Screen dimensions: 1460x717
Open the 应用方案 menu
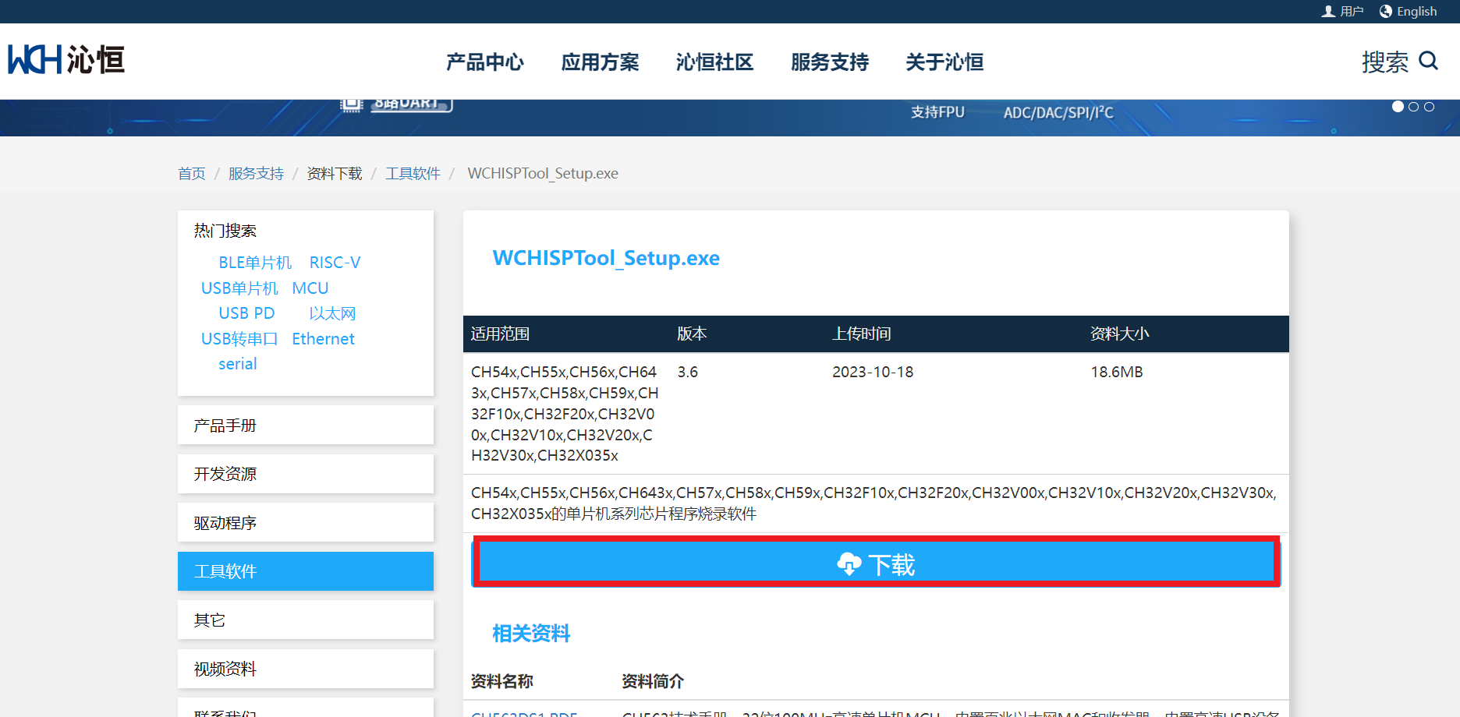point(600,62)
